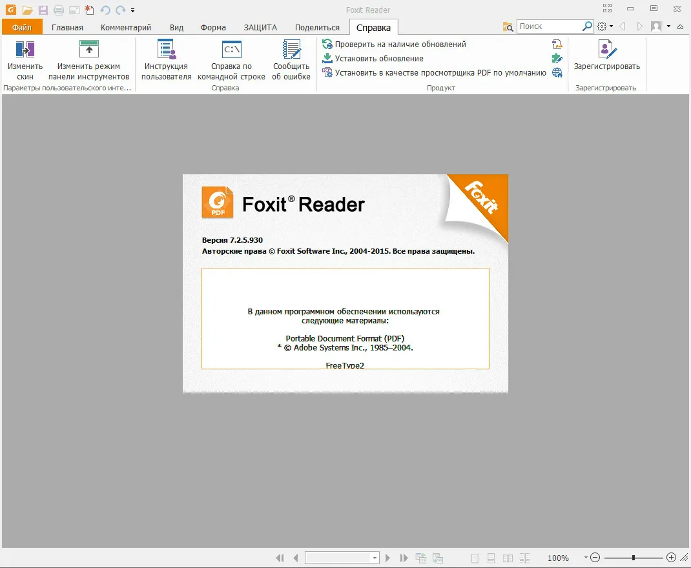Toggle single page view mode in status bar
This screenshot has height=568, width=691.
coord(475,558)
